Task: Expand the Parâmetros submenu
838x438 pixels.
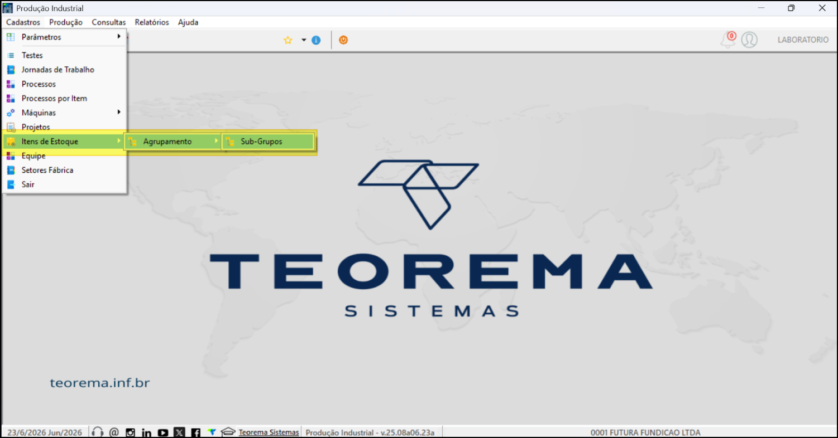Action: pyautogui.click(x=64, y=37)
